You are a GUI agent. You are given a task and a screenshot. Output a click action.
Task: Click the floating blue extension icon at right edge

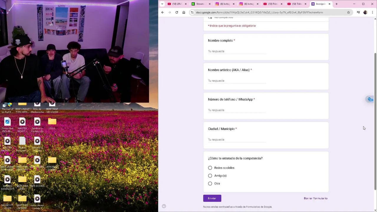pyautogui.click(x=370, y=99)
